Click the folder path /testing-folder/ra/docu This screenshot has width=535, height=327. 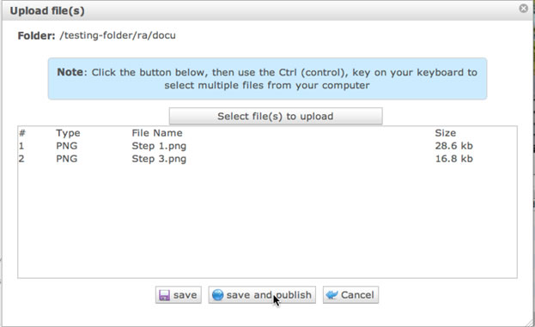tap(118, 35)
